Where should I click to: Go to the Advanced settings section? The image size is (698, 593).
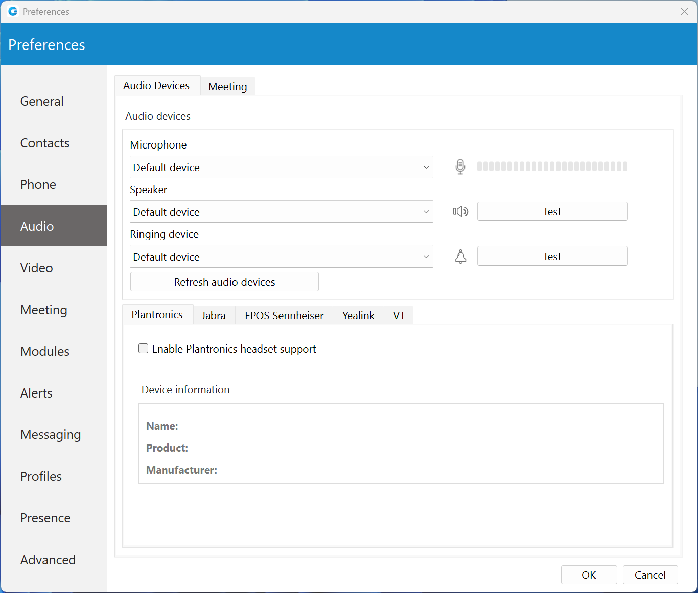(x=48, y=560)
